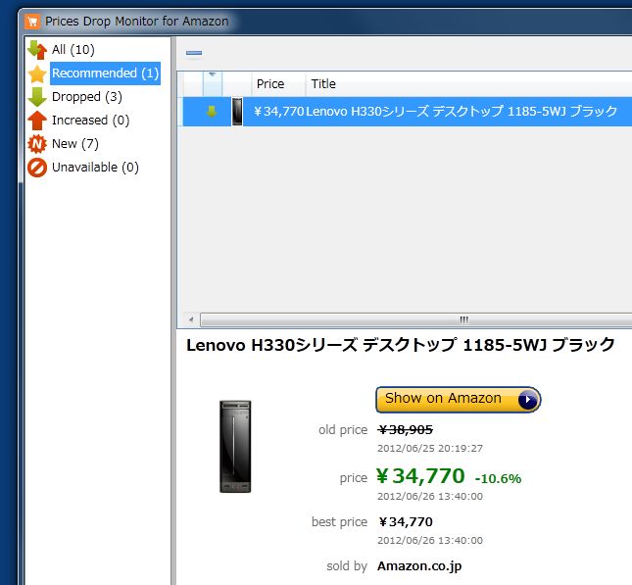Show the Unavailable (0) items list
Viewport: 632px width, 585px height.
95,168
